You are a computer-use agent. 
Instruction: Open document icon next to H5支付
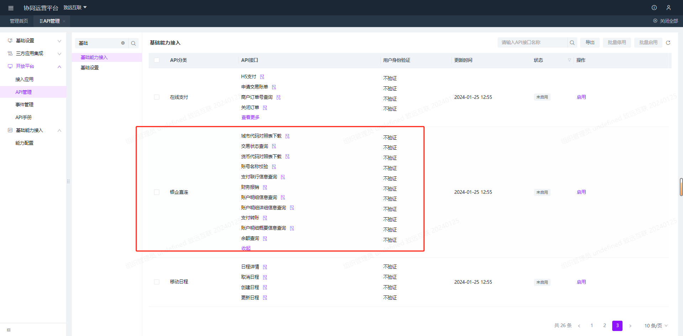pos(262,77)
